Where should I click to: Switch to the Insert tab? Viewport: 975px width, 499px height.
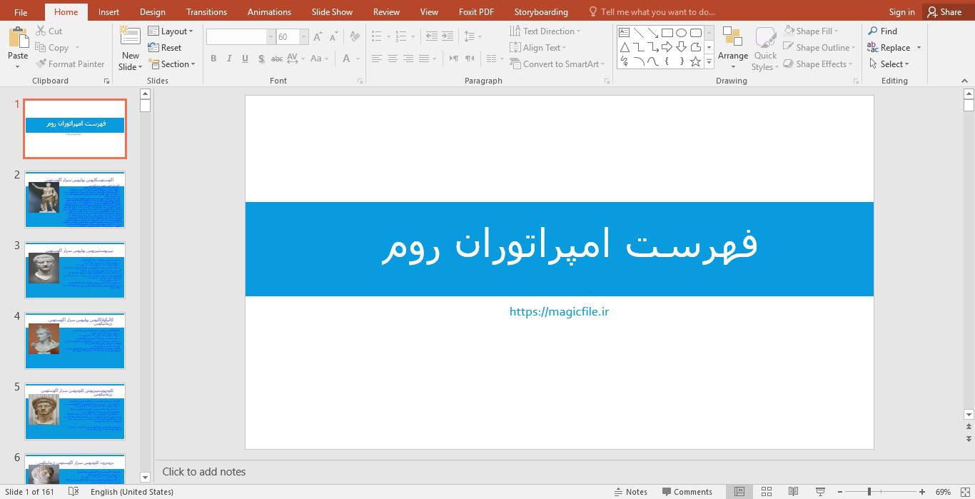(108, 12)
